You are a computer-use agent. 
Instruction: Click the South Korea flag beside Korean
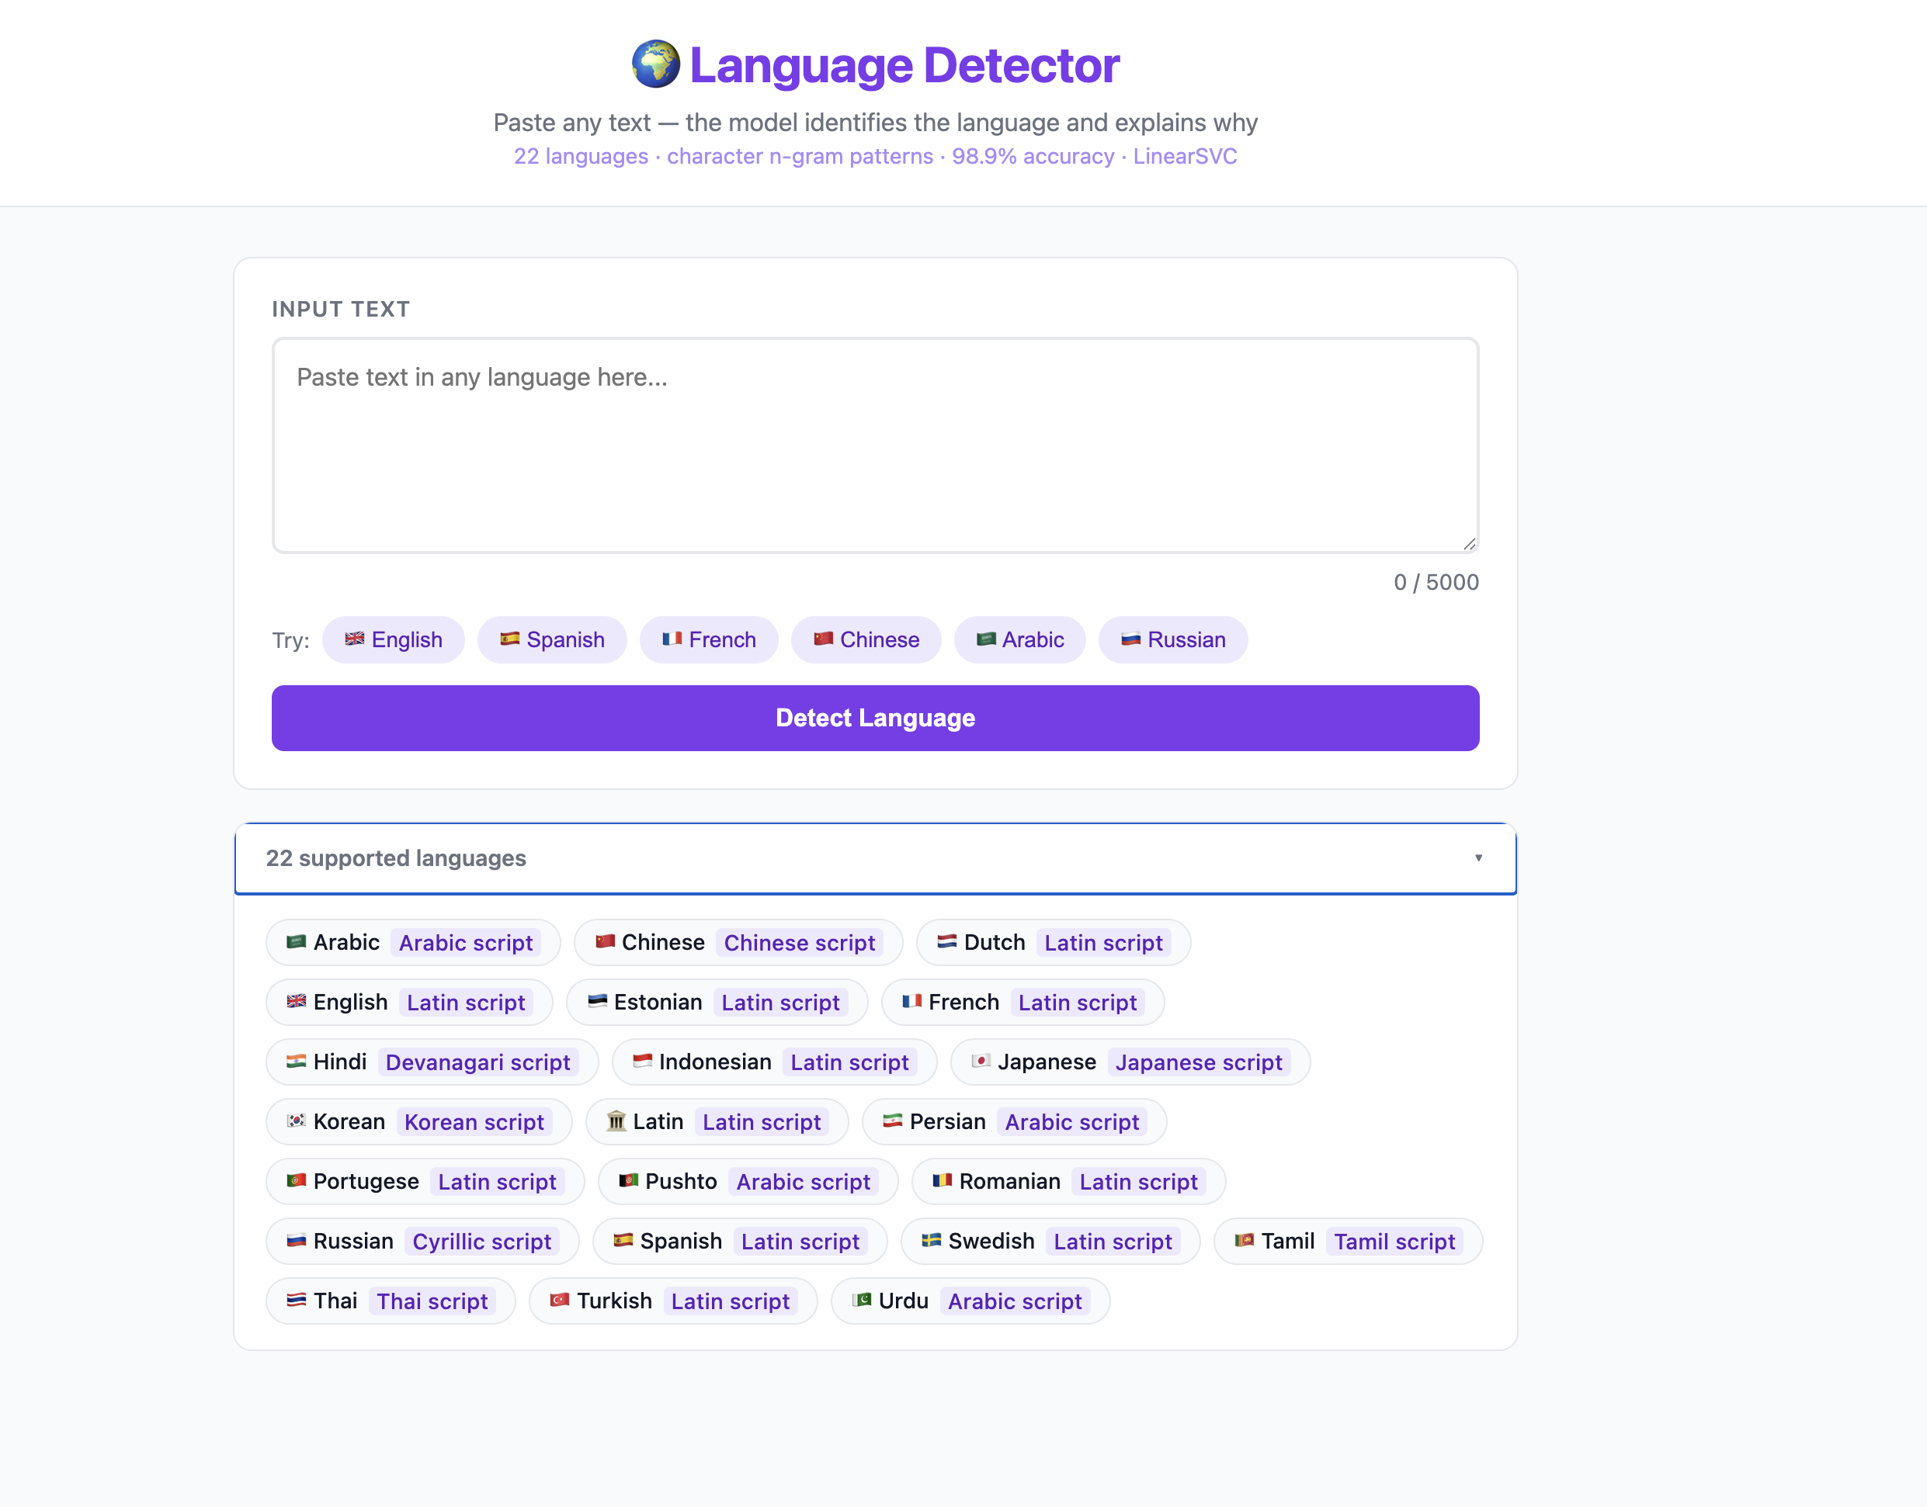[297, 1121]
